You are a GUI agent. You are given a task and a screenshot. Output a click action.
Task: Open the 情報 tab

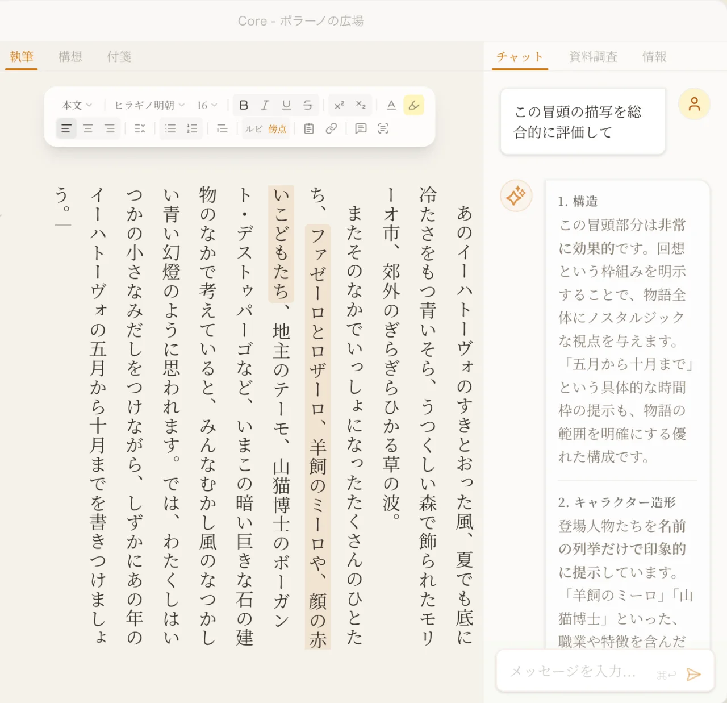(x=654, y=56)
